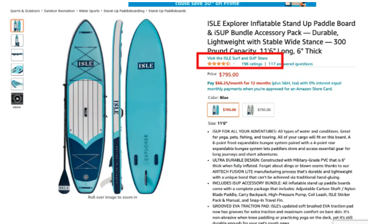This screenshot has height=224, width=368.
Task: Show the fourth angled board thumbnail
Action: pyautogui.click(x=17, y=69)
